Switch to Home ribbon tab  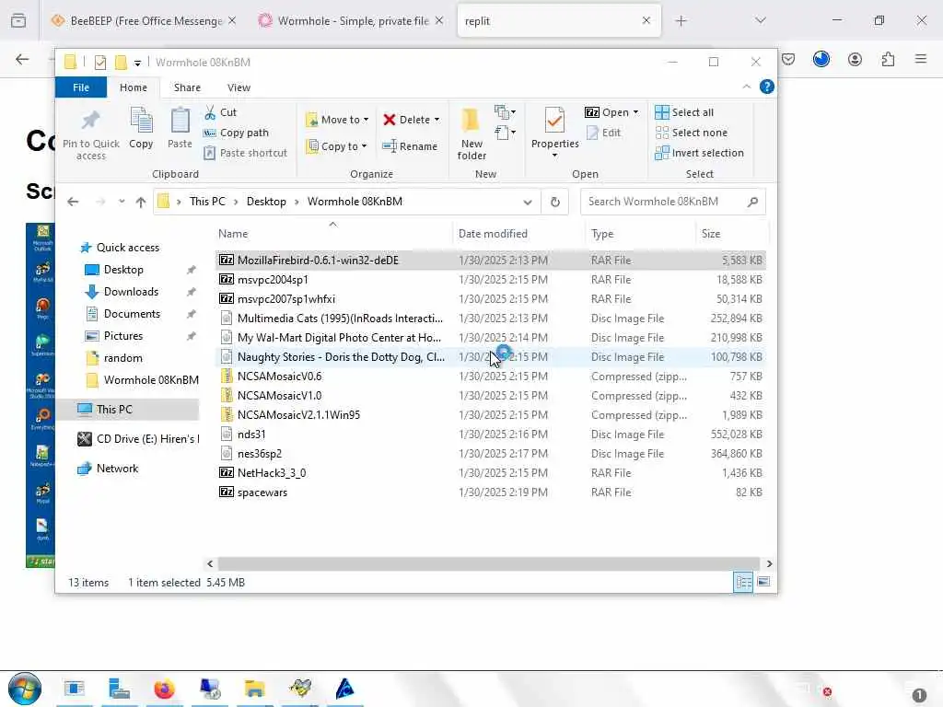(x=133, y=87)
